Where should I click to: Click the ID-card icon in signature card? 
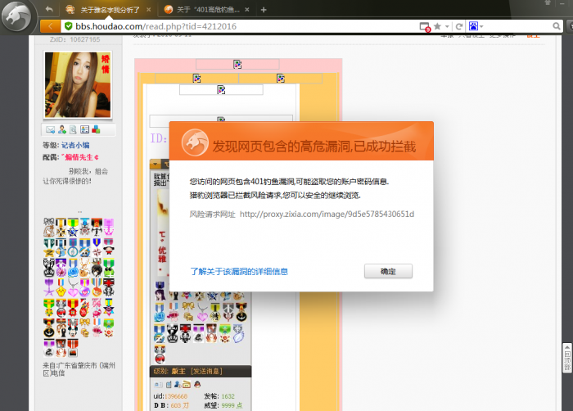[159, 385]
